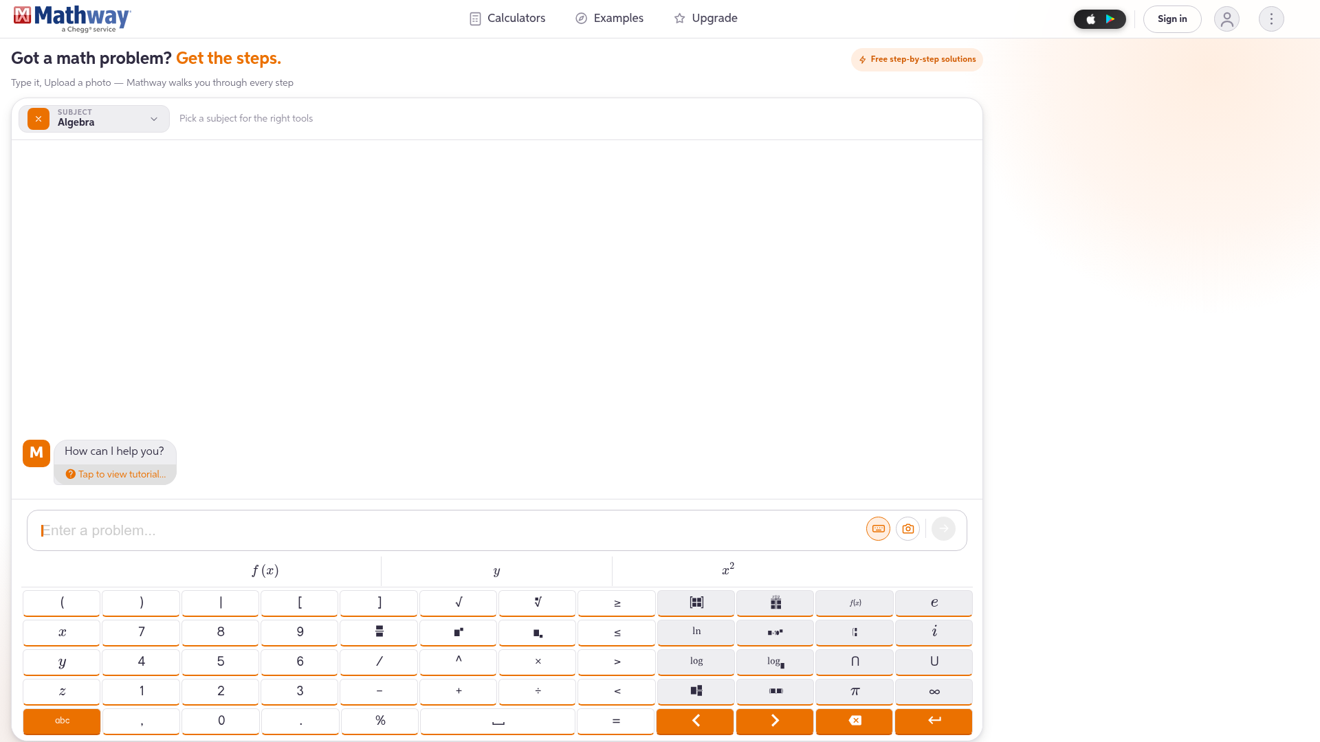The image size is (1320, 742).
Task: Open the three-dot more options menu
Action: pos(1271,19)
